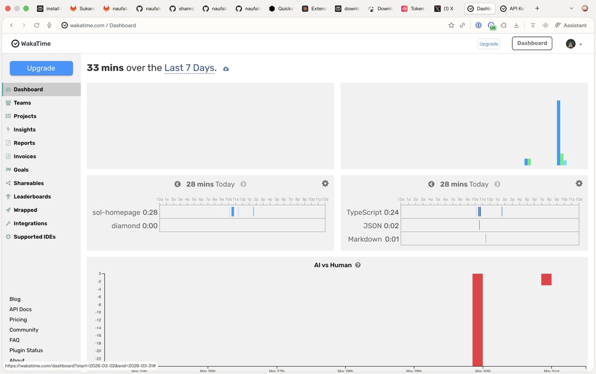Click the extension icon with US badge
The height and width of the screenshot is (374, 596).
coord(492,26)
